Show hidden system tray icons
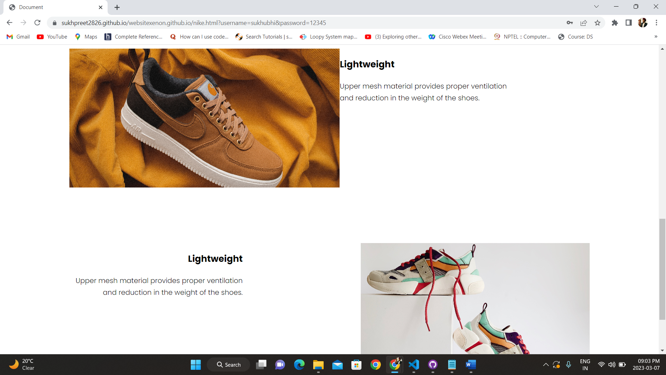The width and height of the screenshot is (666, 375). click(546, 365)
